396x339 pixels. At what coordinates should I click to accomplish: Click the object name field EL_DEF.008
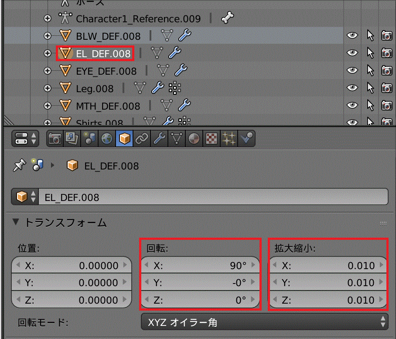tap(214, 197)
